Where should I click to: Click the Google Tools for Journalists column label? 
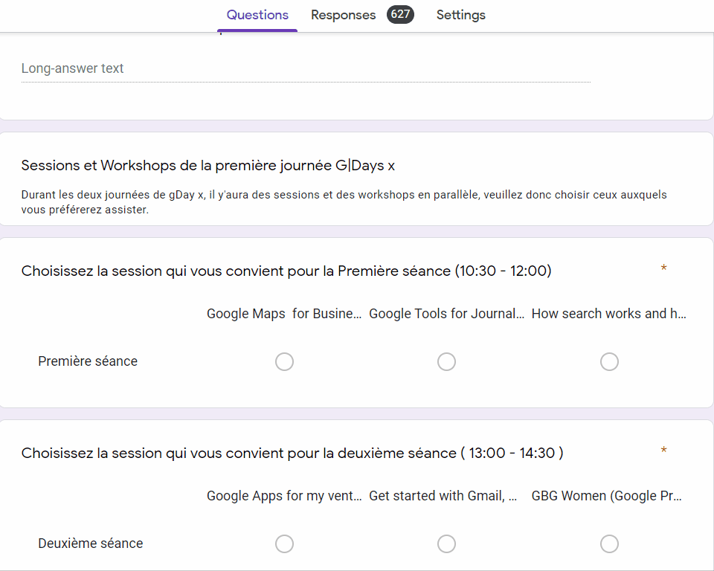[x=446, y=314]
